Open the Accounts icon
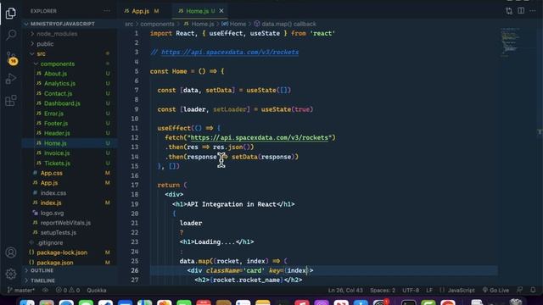The image size is (543, 305). [x=11, y=252]
